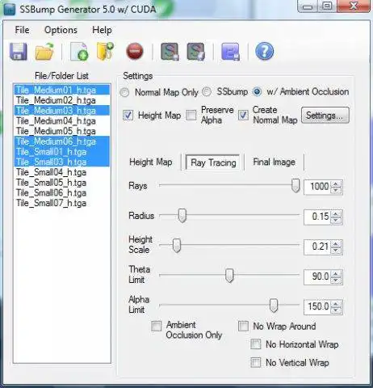Viewport: 373px width, 388px height.
Task: Select Tile_Medium04_h.tga in the file list
Action: coord(62,121)
